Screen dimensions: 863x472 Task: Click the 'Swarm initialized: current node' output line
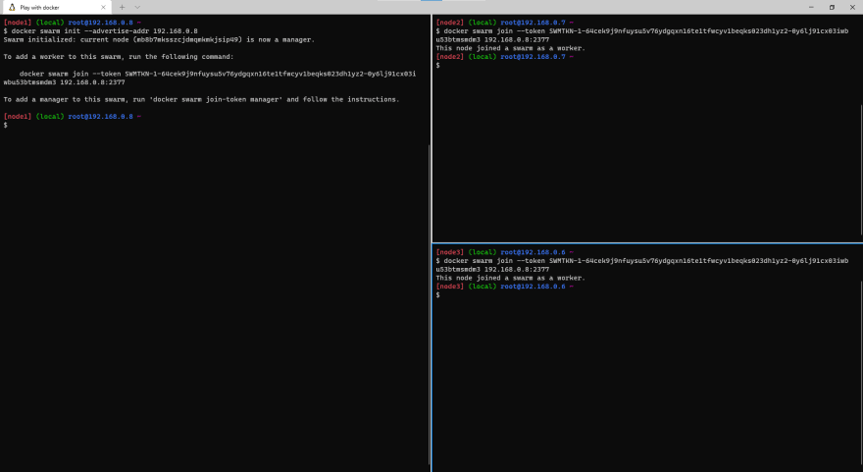pos(159,39)
